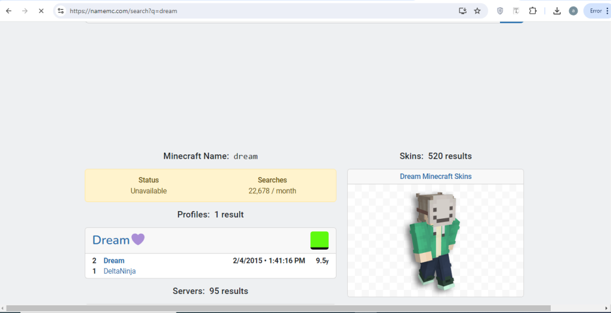Screen dimensions: 611x313
Task: Click install app icon in address bar
Action: (x=462, y=11)
